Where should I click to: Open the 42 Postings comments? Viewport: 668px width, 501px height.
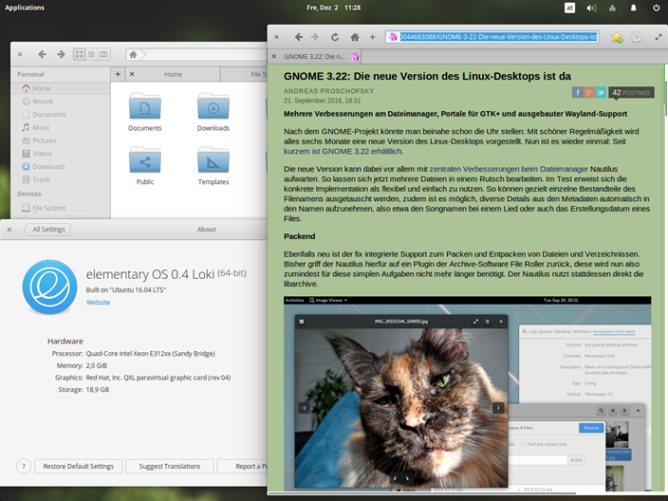[631, 92]
